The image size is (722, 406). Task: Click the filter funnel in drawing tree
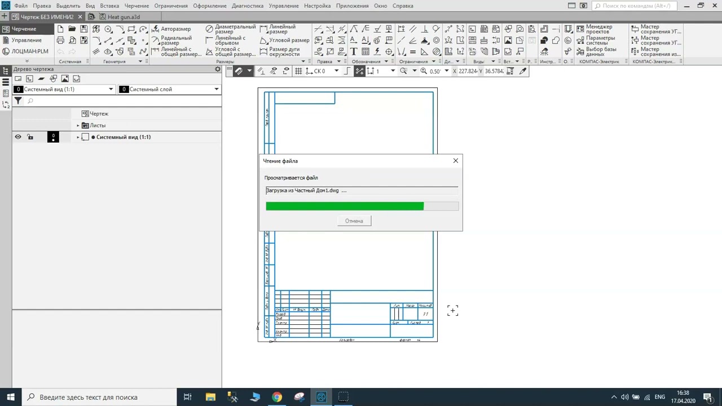click(18, 100)
